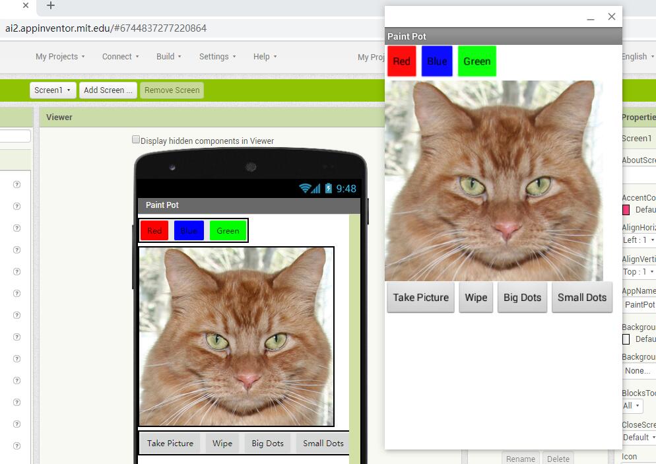Image resolution: width=656 pixels, height=464 pixels.
Task: Tap Red in the Paint Pot app window
Action: coord(402,61)
